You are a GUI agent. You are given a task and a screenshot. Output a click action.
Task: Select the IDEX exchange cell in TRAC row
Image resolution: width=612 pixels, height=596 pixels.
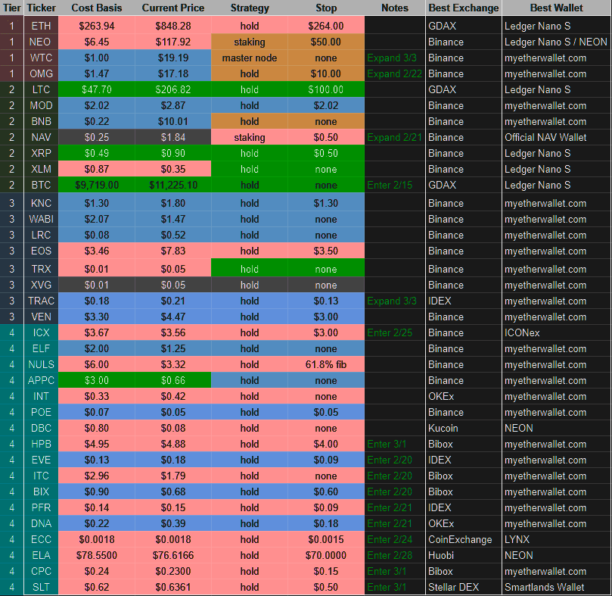click(463, 301)
